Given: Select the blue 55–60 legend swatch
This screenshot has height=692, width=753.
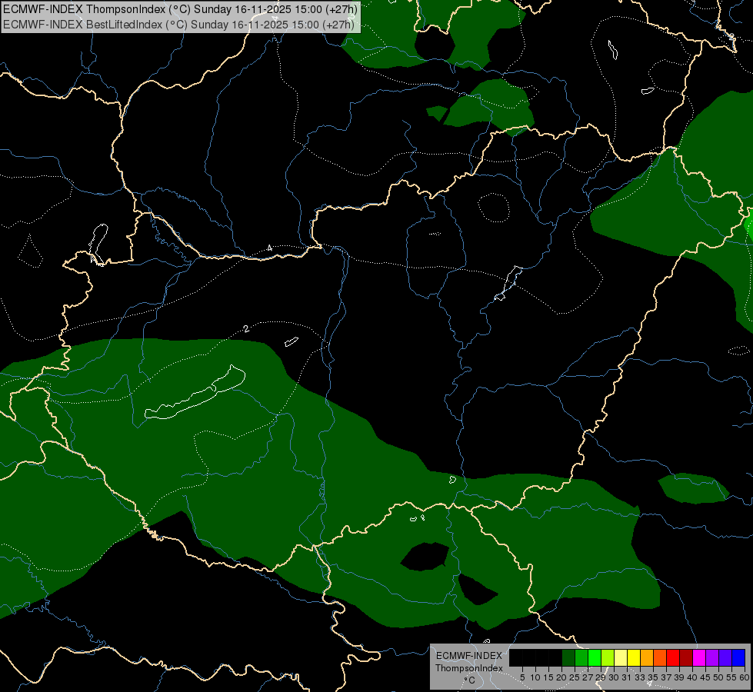Looking at the screenshot, I should point(738,657).
